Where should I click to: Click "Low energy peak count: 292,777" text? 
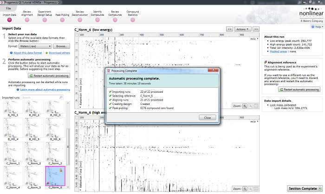pyautogui.click(x=291, y=41)
